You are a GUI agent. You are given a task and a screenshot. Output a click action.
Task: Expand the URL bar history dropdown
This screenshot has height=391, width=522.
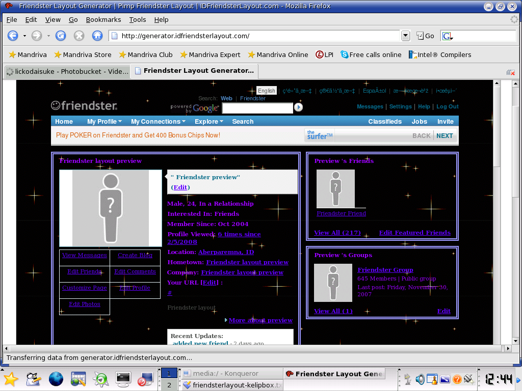click(405, 36)
